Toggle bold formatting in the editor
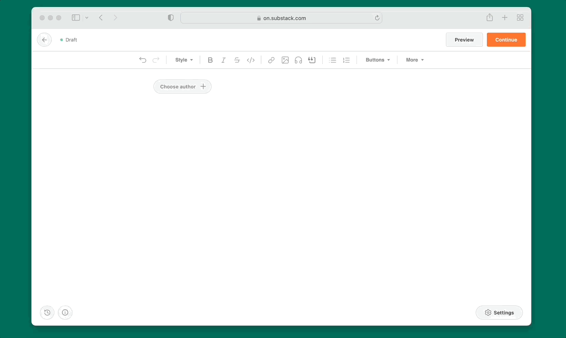The height and width of the screenshot is (338, 566). click(x=210, y=60)
